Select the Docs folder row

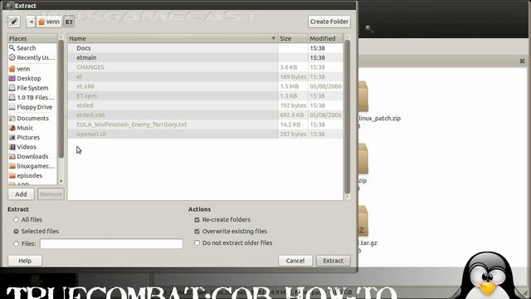(205, 48)
